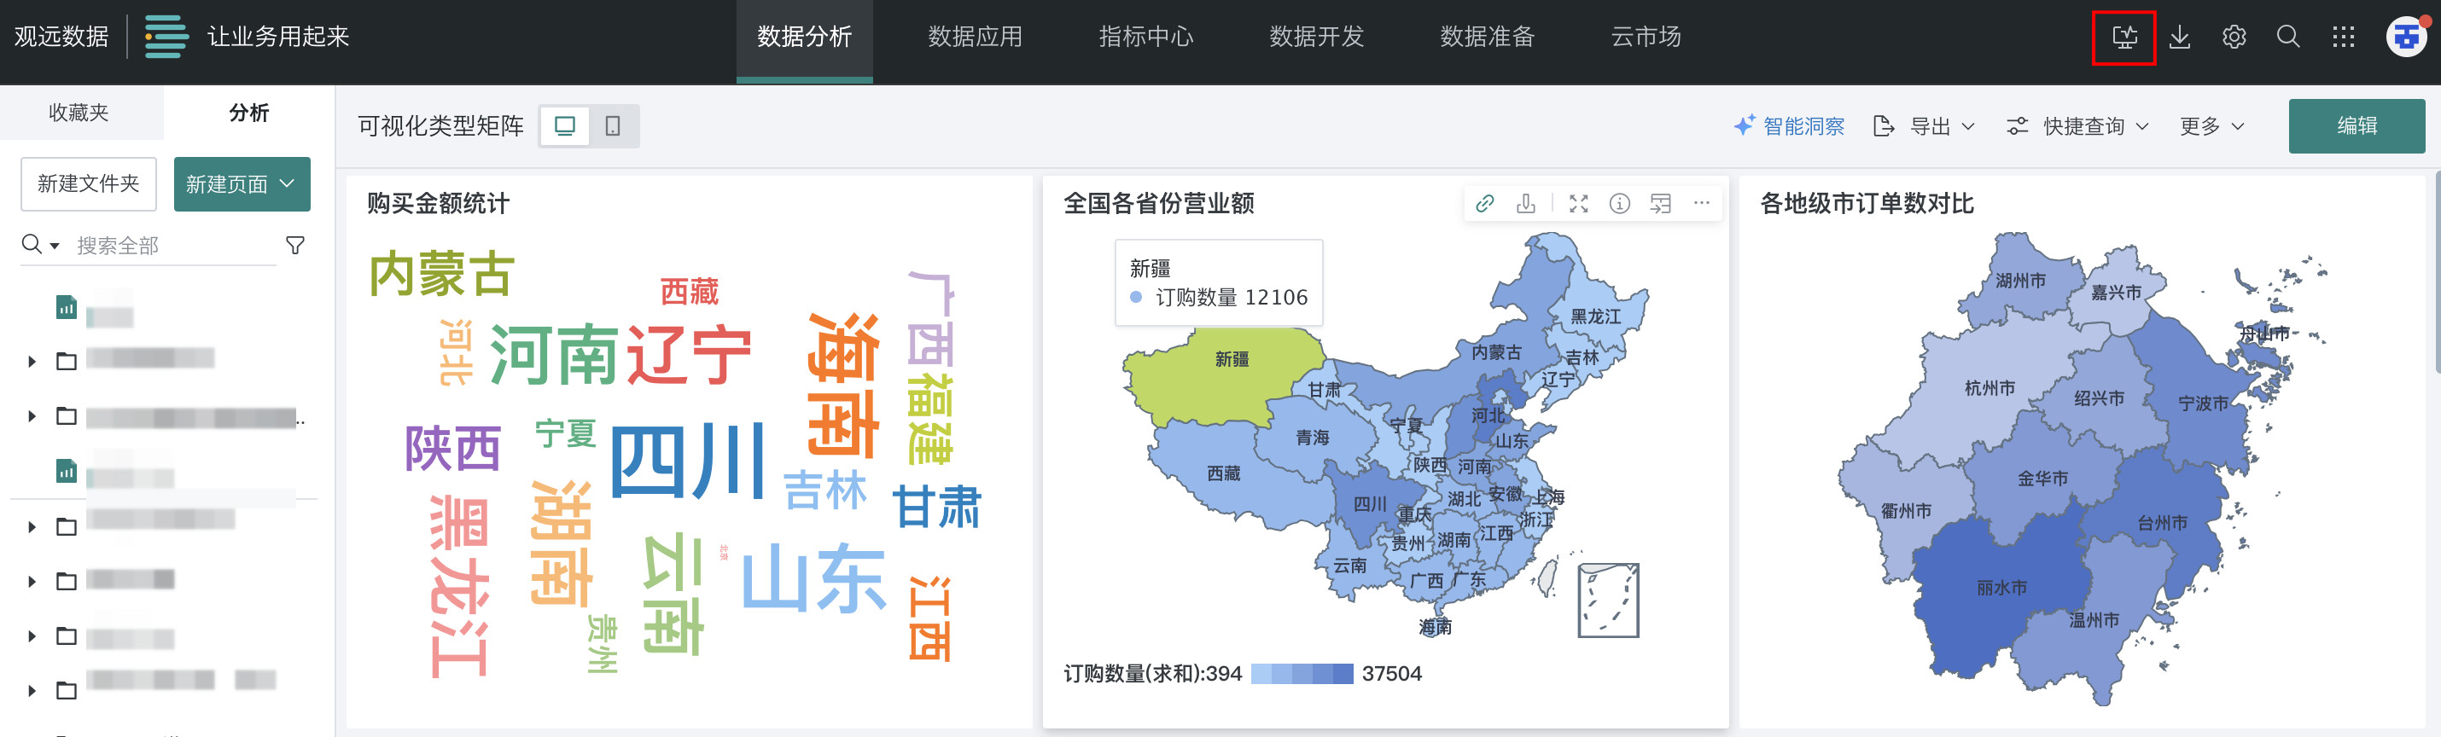The height and width of the screenshot is (737, 2441).
Task: Click the global search magnifier icon
Action: point(2287,37)
